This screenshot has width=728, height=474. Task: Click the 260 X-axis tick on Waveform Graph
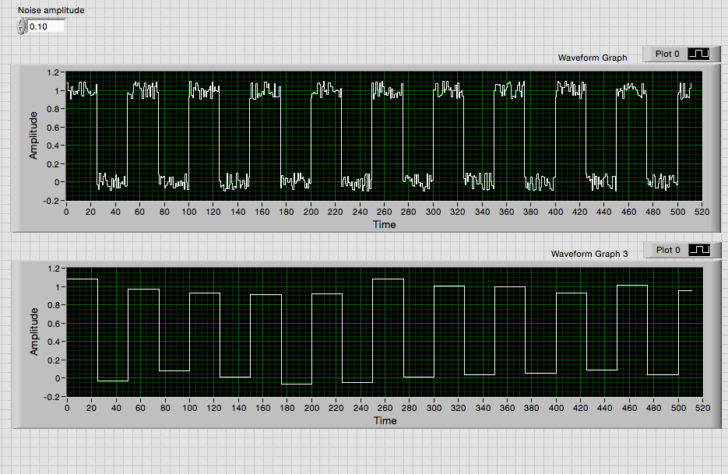384,212
